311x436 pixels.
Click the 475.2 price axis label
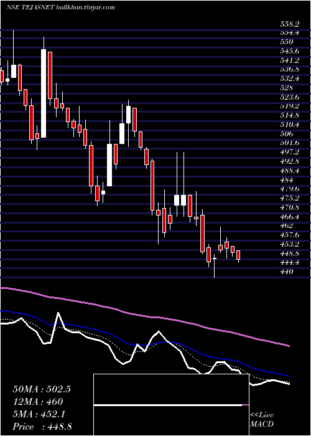pos(289,198)
